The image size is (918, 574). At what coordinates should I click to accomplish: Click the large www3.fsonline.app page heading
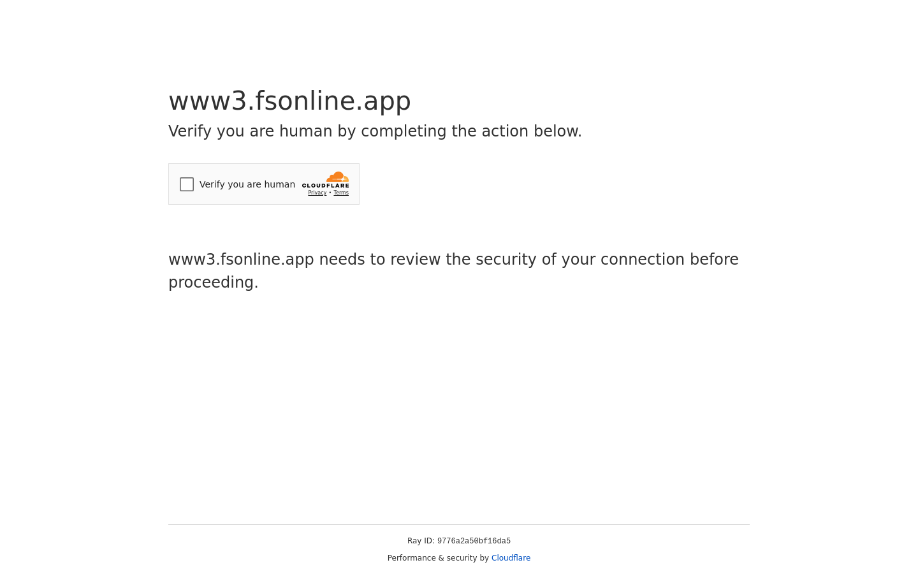pyautogui.click(x=289, y=101)
